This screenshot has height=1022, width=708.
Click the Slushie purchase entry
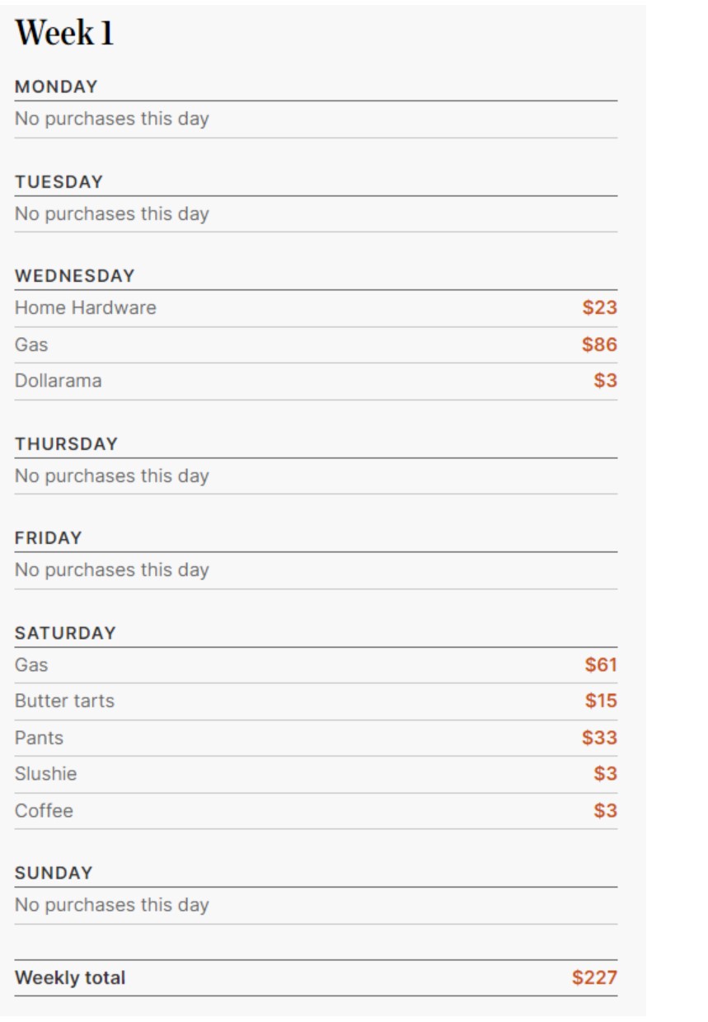[45, 774]
